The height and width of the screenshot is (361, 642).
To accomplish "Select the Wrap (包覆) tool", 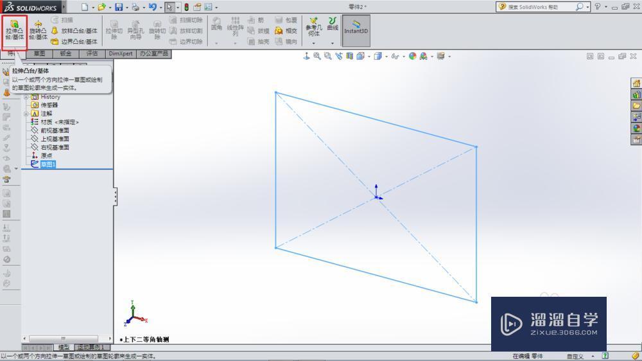I will point(286,20).
